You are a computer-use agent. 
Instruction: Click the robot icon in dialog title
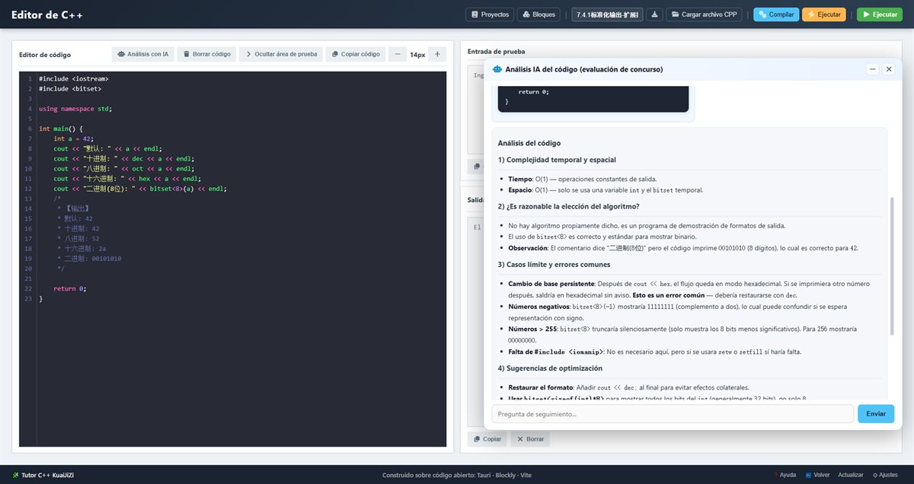(497, 69)
